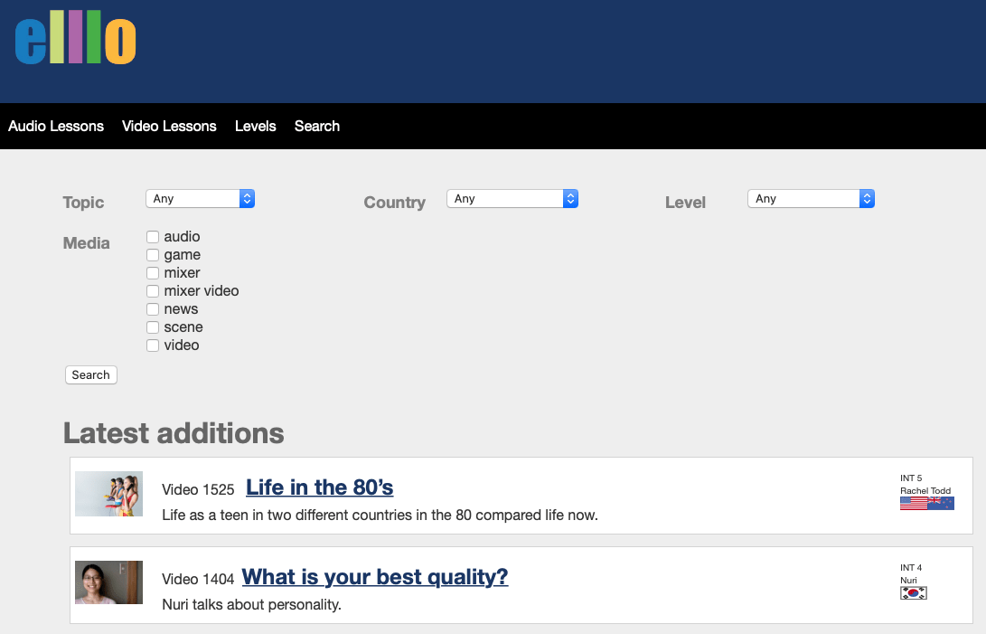
Task: Select the news media checkbox
Action: pyautogui.click(x=153, y=309)
